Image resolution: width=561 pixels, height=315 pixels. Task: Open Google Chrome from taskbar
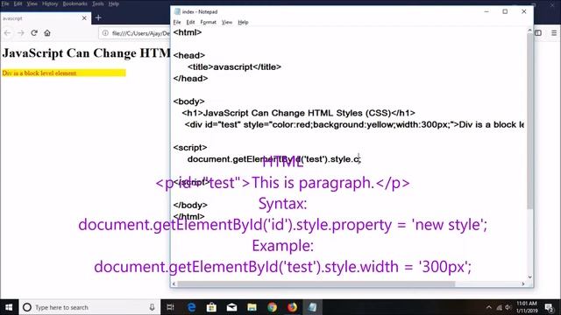pyautogui.click(x=272, y=307)
